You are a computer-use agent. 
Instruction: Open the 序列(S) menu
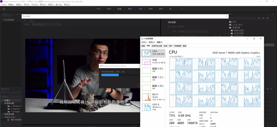[26, 5]
